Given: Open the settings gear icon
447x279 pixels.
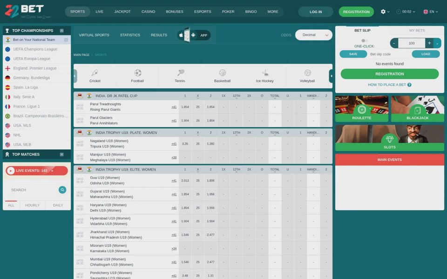Looking at the screenshot, I should [x=383, y=12].
